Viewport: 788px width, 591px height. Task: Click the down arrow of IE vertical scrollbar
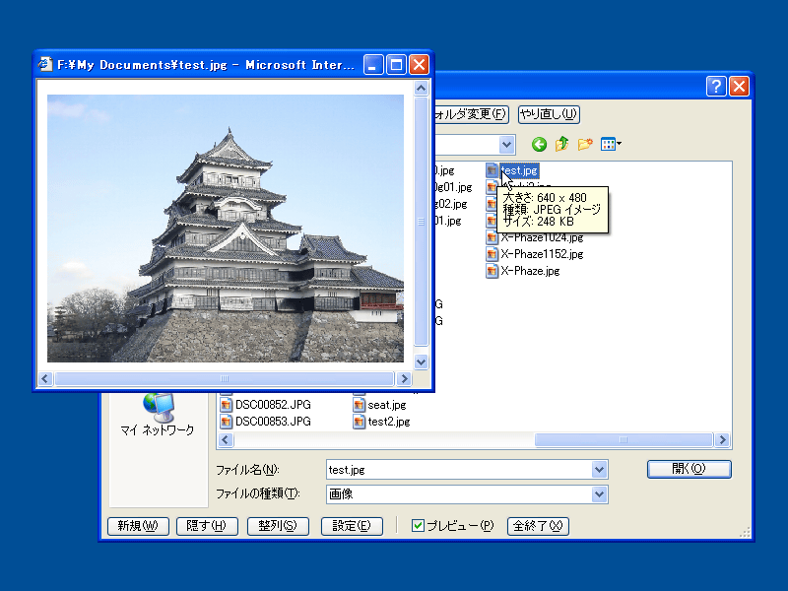pos(422,361)
